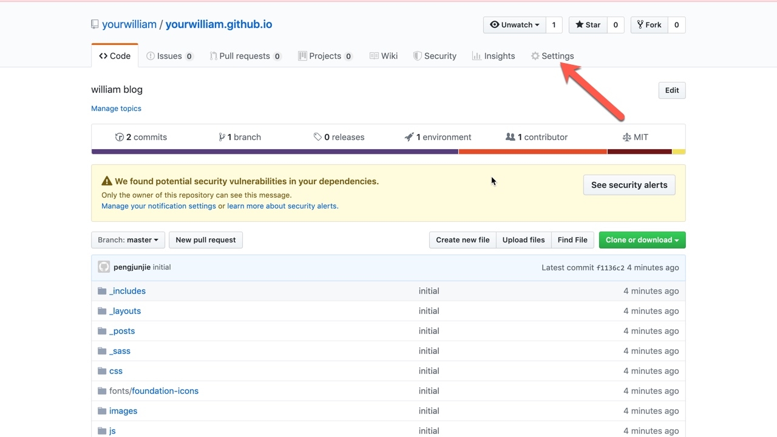Click the MIT license scale icon

point(626,137)
